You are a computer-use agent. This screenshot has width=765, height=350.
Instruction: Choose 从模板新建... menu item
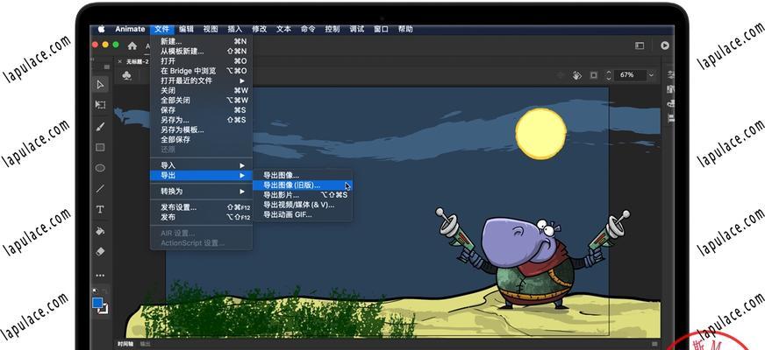202,52
